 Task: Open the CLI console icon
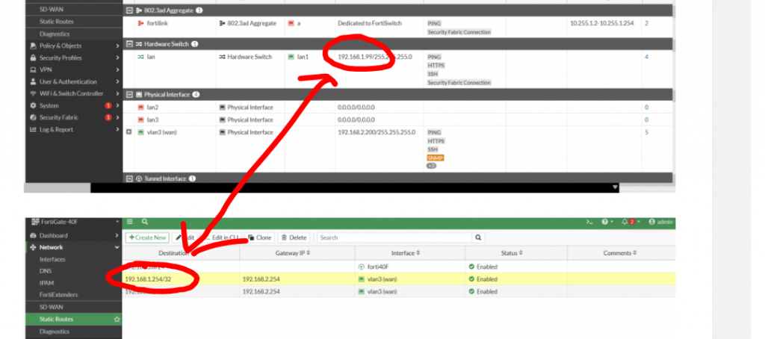589,222
